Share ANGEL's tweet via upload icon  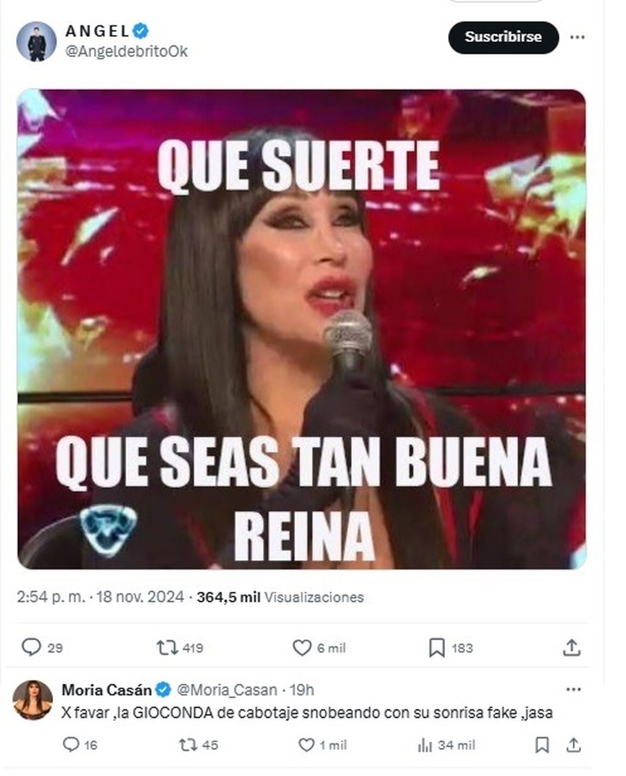coord(572,647)
